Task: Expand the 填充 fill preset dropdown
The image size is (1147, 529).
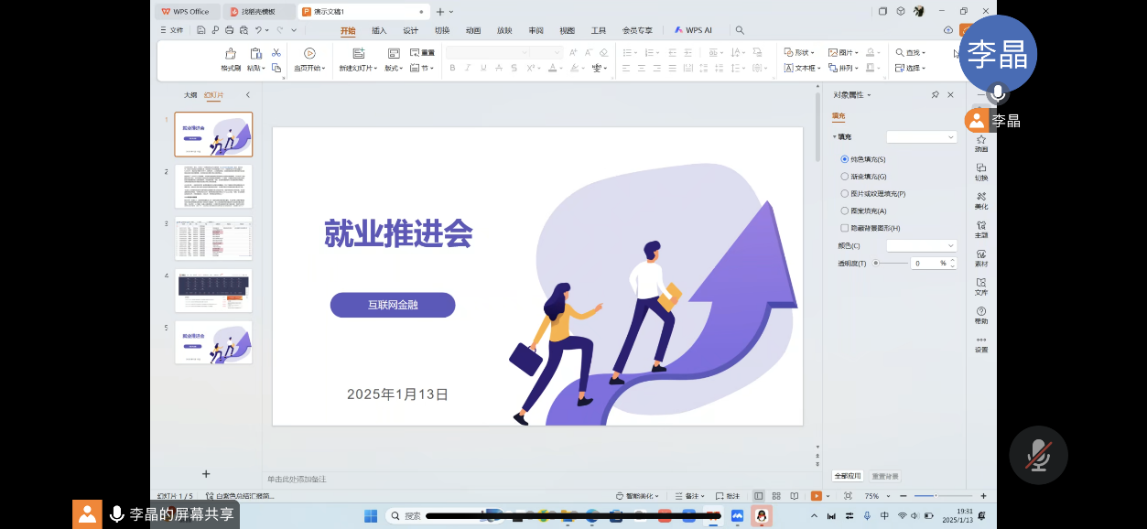Action: coord(921,137)
